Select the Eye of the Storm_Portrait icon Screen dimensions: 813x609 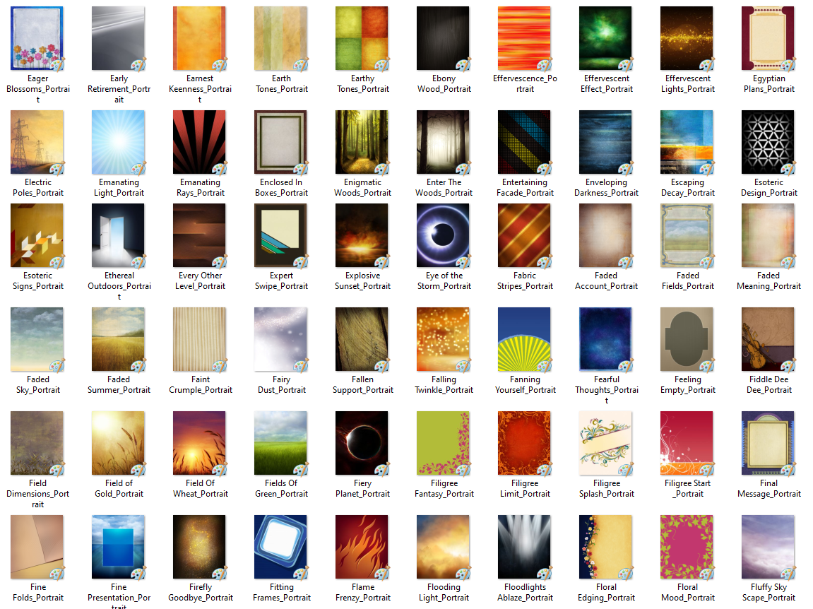[444, 235]
